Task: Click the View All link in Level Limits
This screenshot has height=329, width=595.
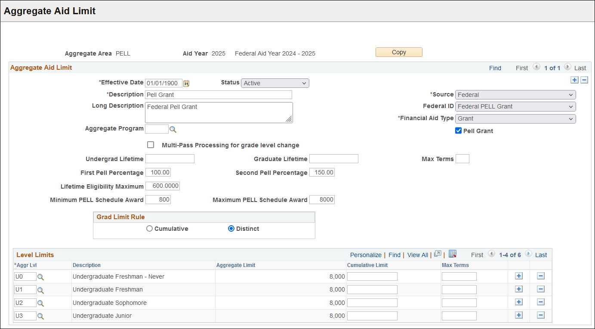Action: [417, 255]
